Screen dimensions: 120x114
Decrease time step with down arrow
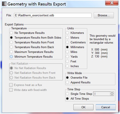112,95
